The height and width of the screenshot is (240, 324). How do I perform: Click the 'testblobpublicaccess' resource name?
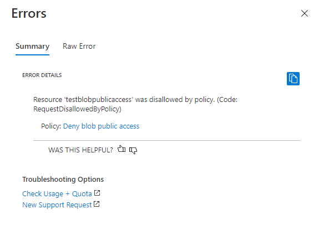click(99, 100)
